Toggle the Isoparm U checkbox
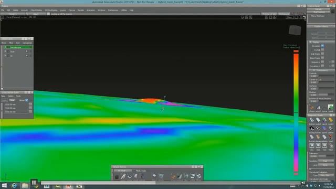336x189 pixels. [322, 62]
